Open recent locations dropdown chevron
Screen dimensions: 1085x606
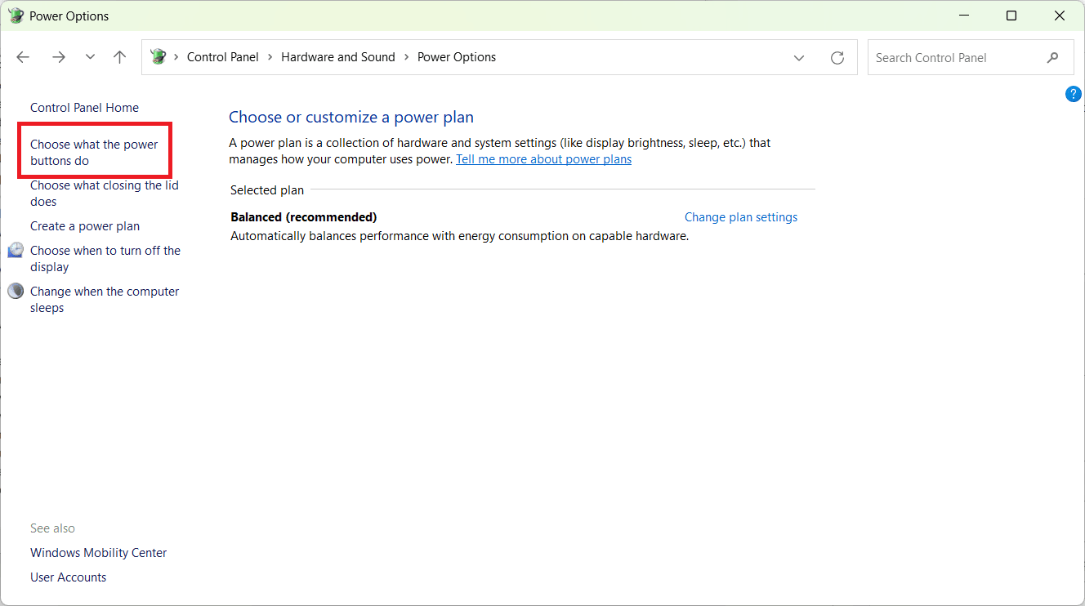90,57
